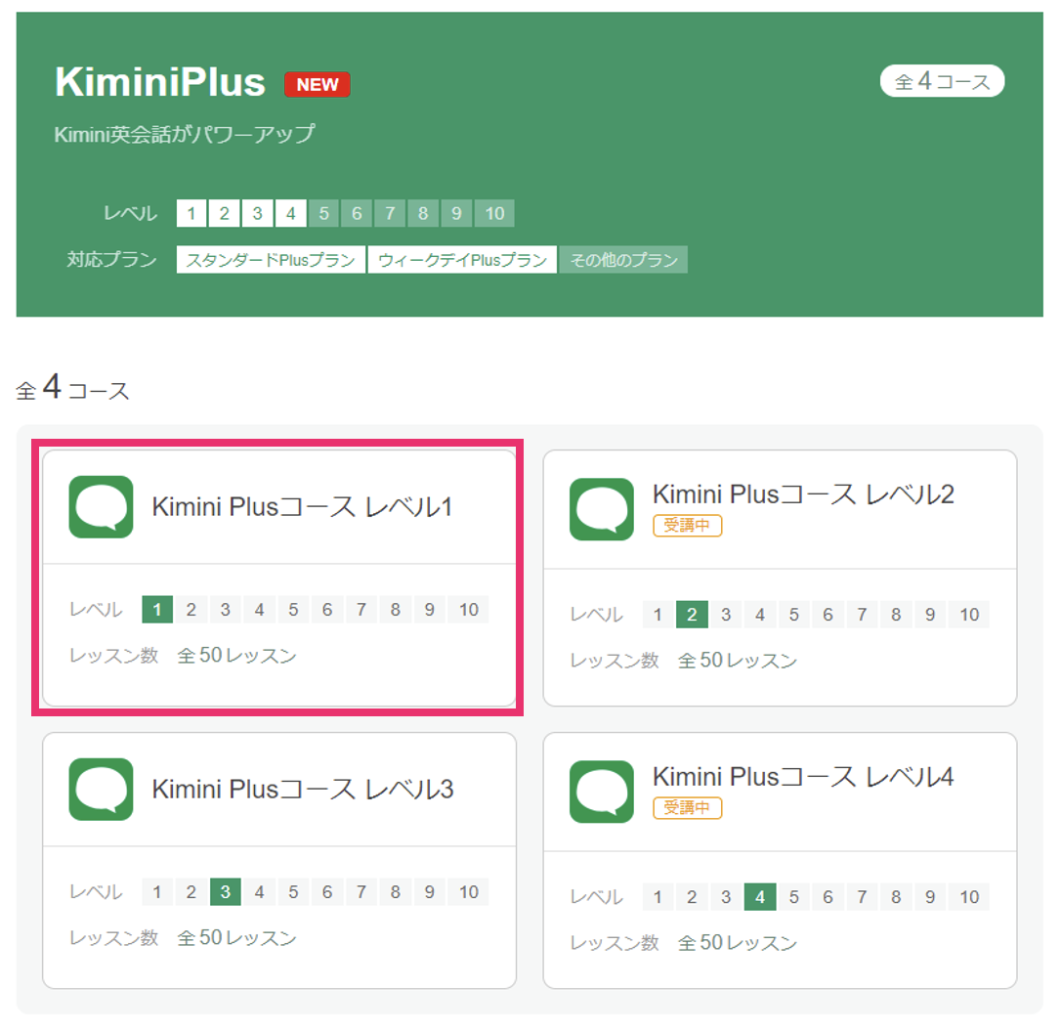Click the 全4コース pill in the green banner

pyautogui.click(x=941, y=81)
